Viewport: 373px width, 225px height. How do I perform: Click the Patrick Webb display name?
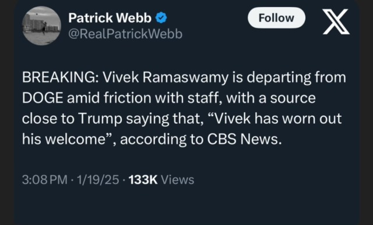[110, 18]
